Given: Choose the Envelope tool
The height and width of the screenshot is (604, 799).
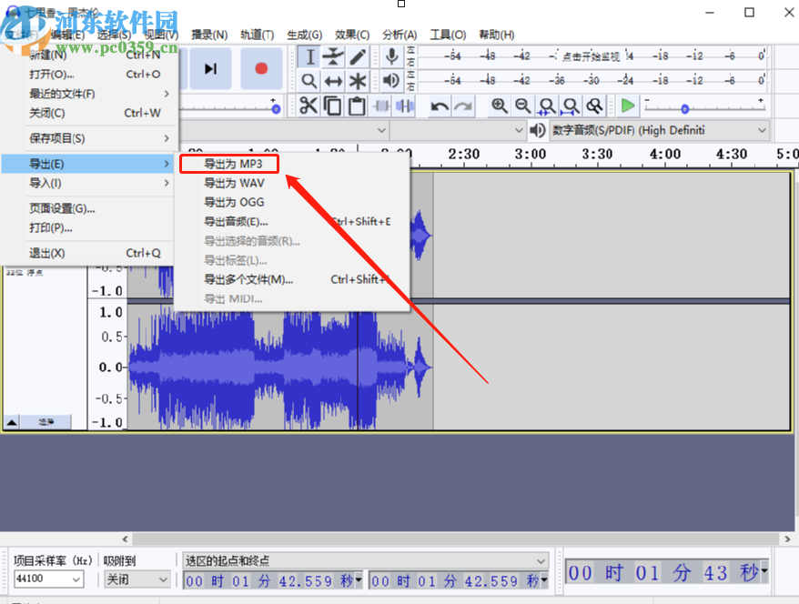Looking at the screenshot, I should tap(334, 56).
